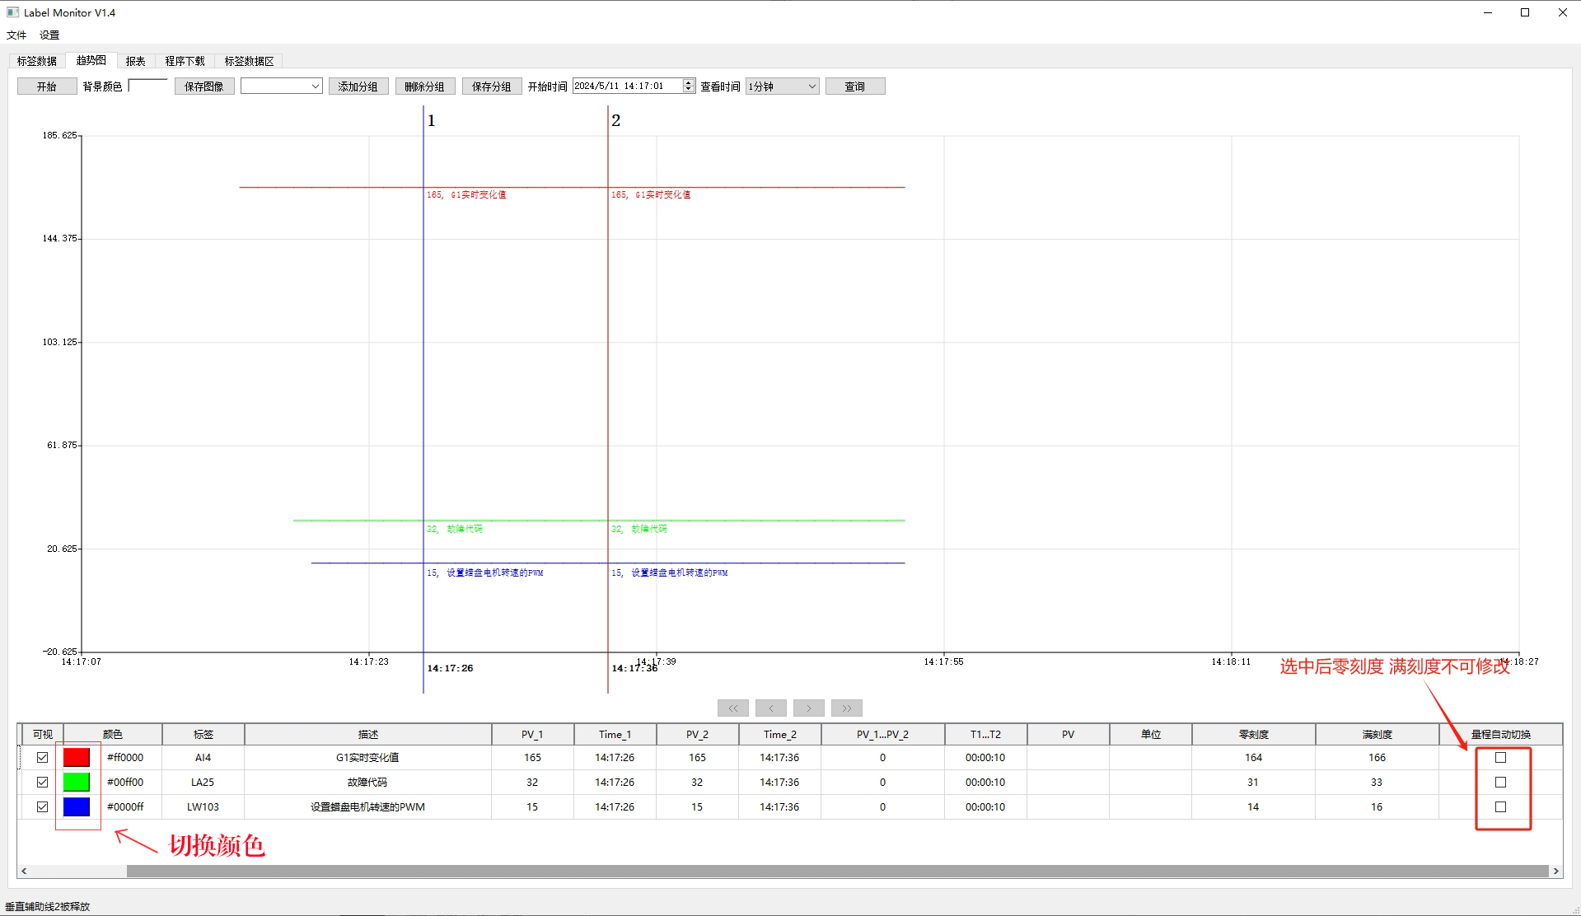Screen dimensions: 1581x916
Task: Increment start time with spinner up arrow
Action: point(689,82)
